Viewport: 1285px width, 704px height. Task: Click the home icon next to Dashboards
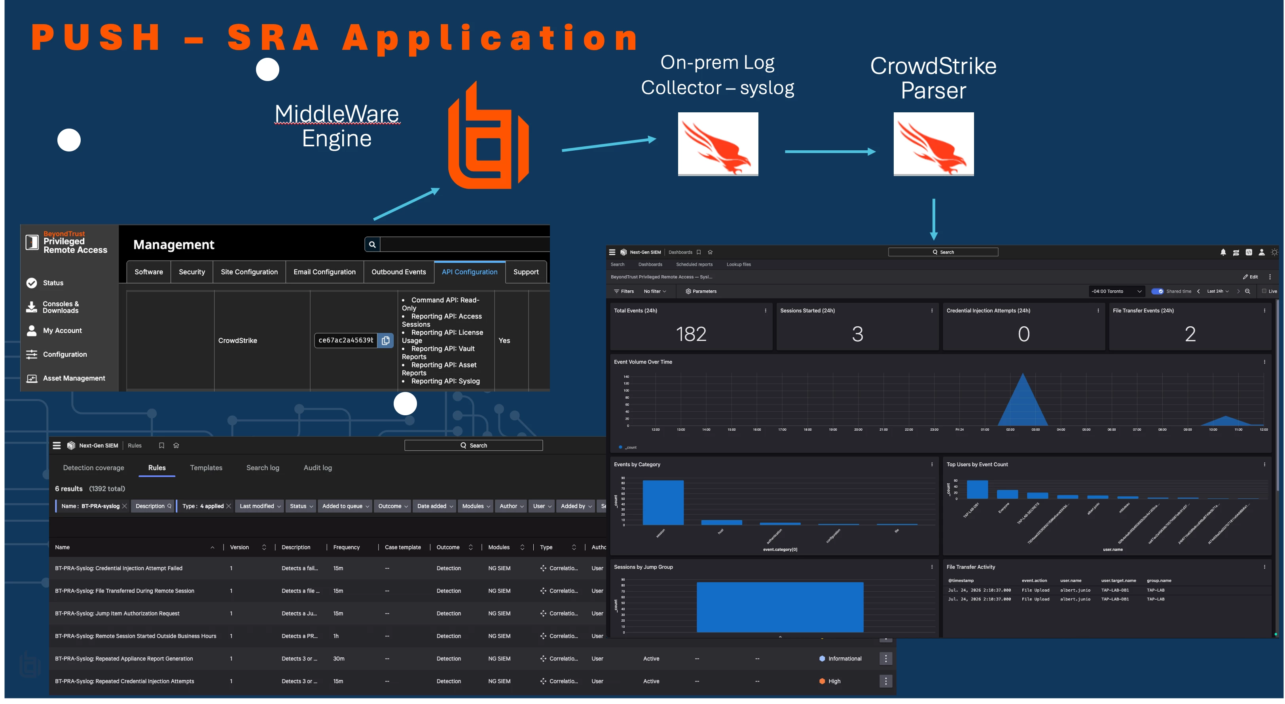(710, 252)
